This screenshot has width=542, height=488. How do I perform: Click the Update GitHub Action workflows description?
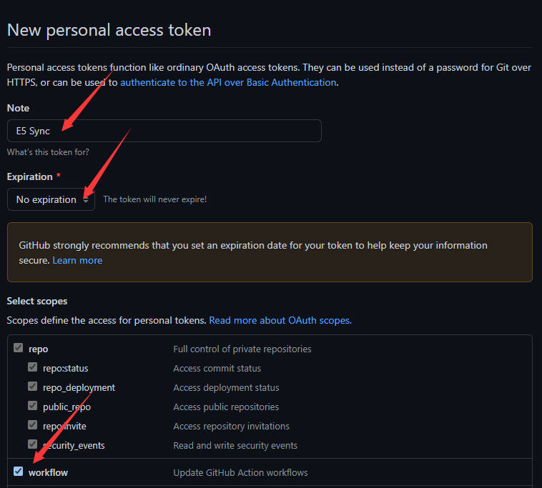(x=240, y=472)
